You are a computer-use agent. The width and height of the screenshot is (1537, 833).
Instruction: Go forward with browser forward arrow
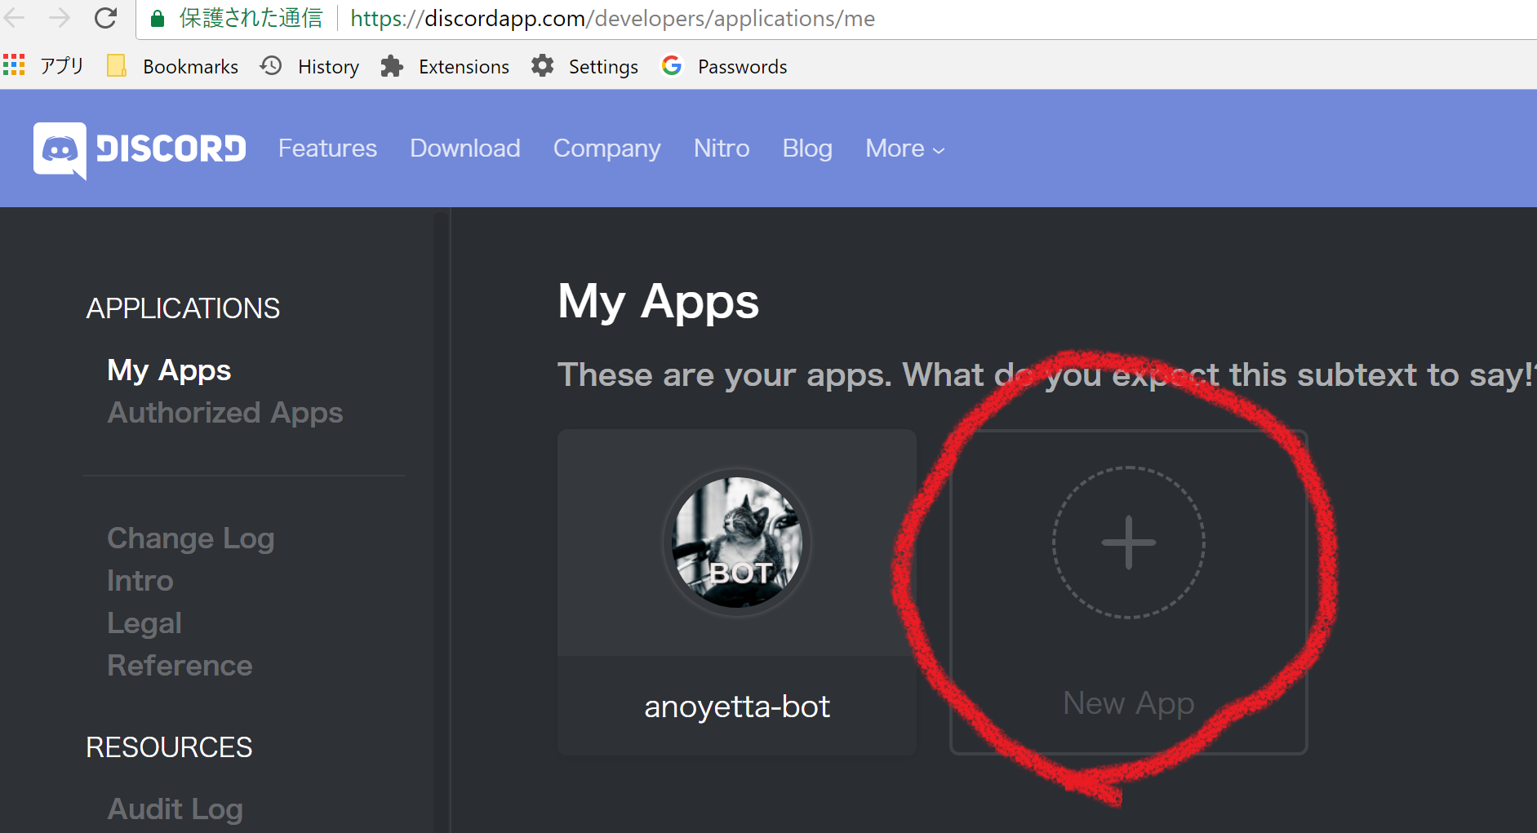[60, 17]
